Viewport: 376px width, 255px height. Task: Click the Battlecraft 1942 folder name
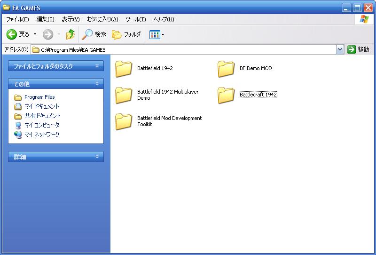point(258,95)
